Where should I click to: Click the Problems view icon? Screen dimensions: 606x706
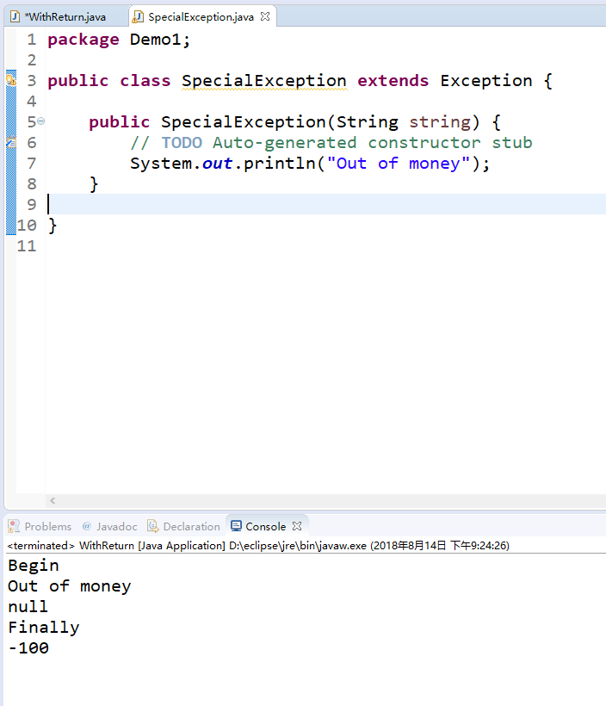tap(14, 526)
